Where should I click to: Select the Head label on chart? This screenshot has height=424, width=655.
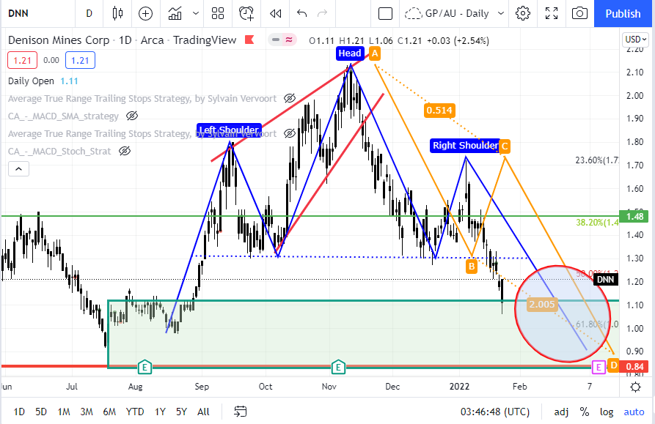tap(350, 53)
